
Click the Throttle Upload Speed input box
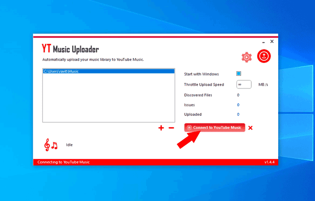tap(244, 85)
